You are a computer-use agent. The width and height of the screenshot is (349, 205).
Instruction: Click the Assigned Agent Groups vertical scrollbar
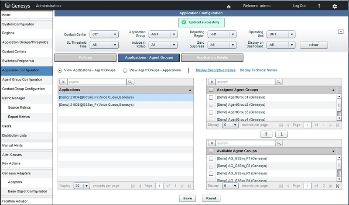(x=339, y=107)
